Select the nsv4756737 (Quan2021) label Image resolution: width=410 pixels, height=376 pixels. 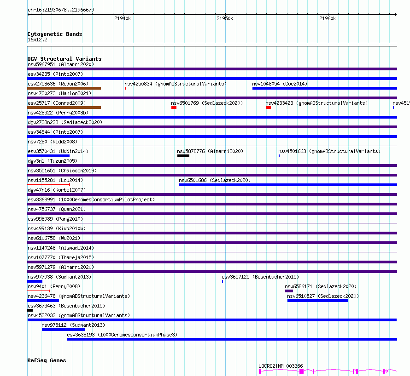tap(57, 209)
